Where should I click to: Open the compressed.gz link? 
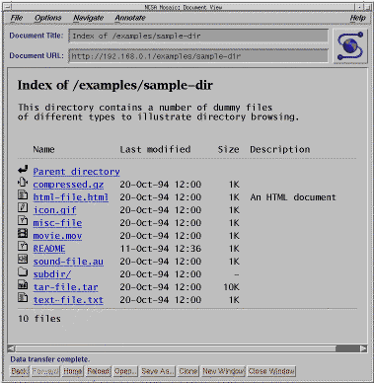click(x=68, y=185)
